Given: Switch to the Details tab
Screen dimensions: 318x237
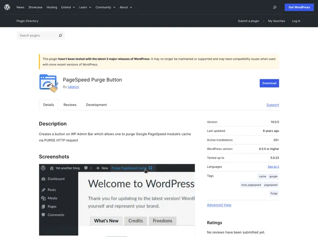Looking at the screenshot, I should coord(49,105).
